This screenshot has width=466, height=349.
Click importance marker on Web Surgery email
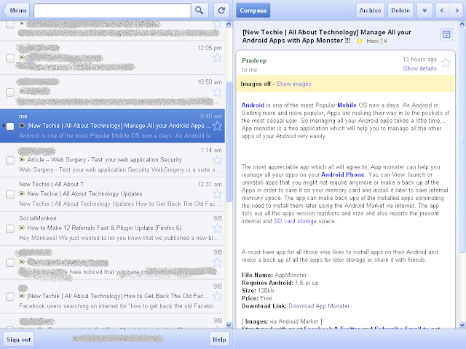pos(22,160)
